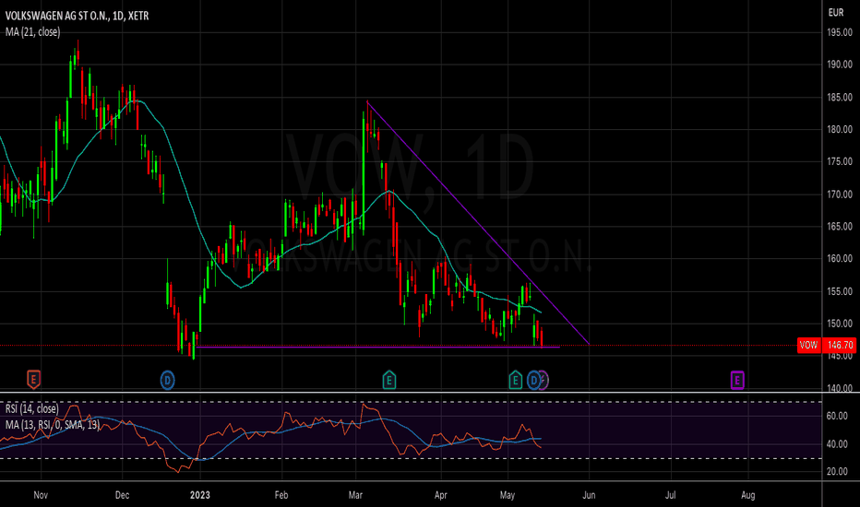Click the 140.00 price axis label
This screenshot has width=860, height=507.
[x=840, y=388]
